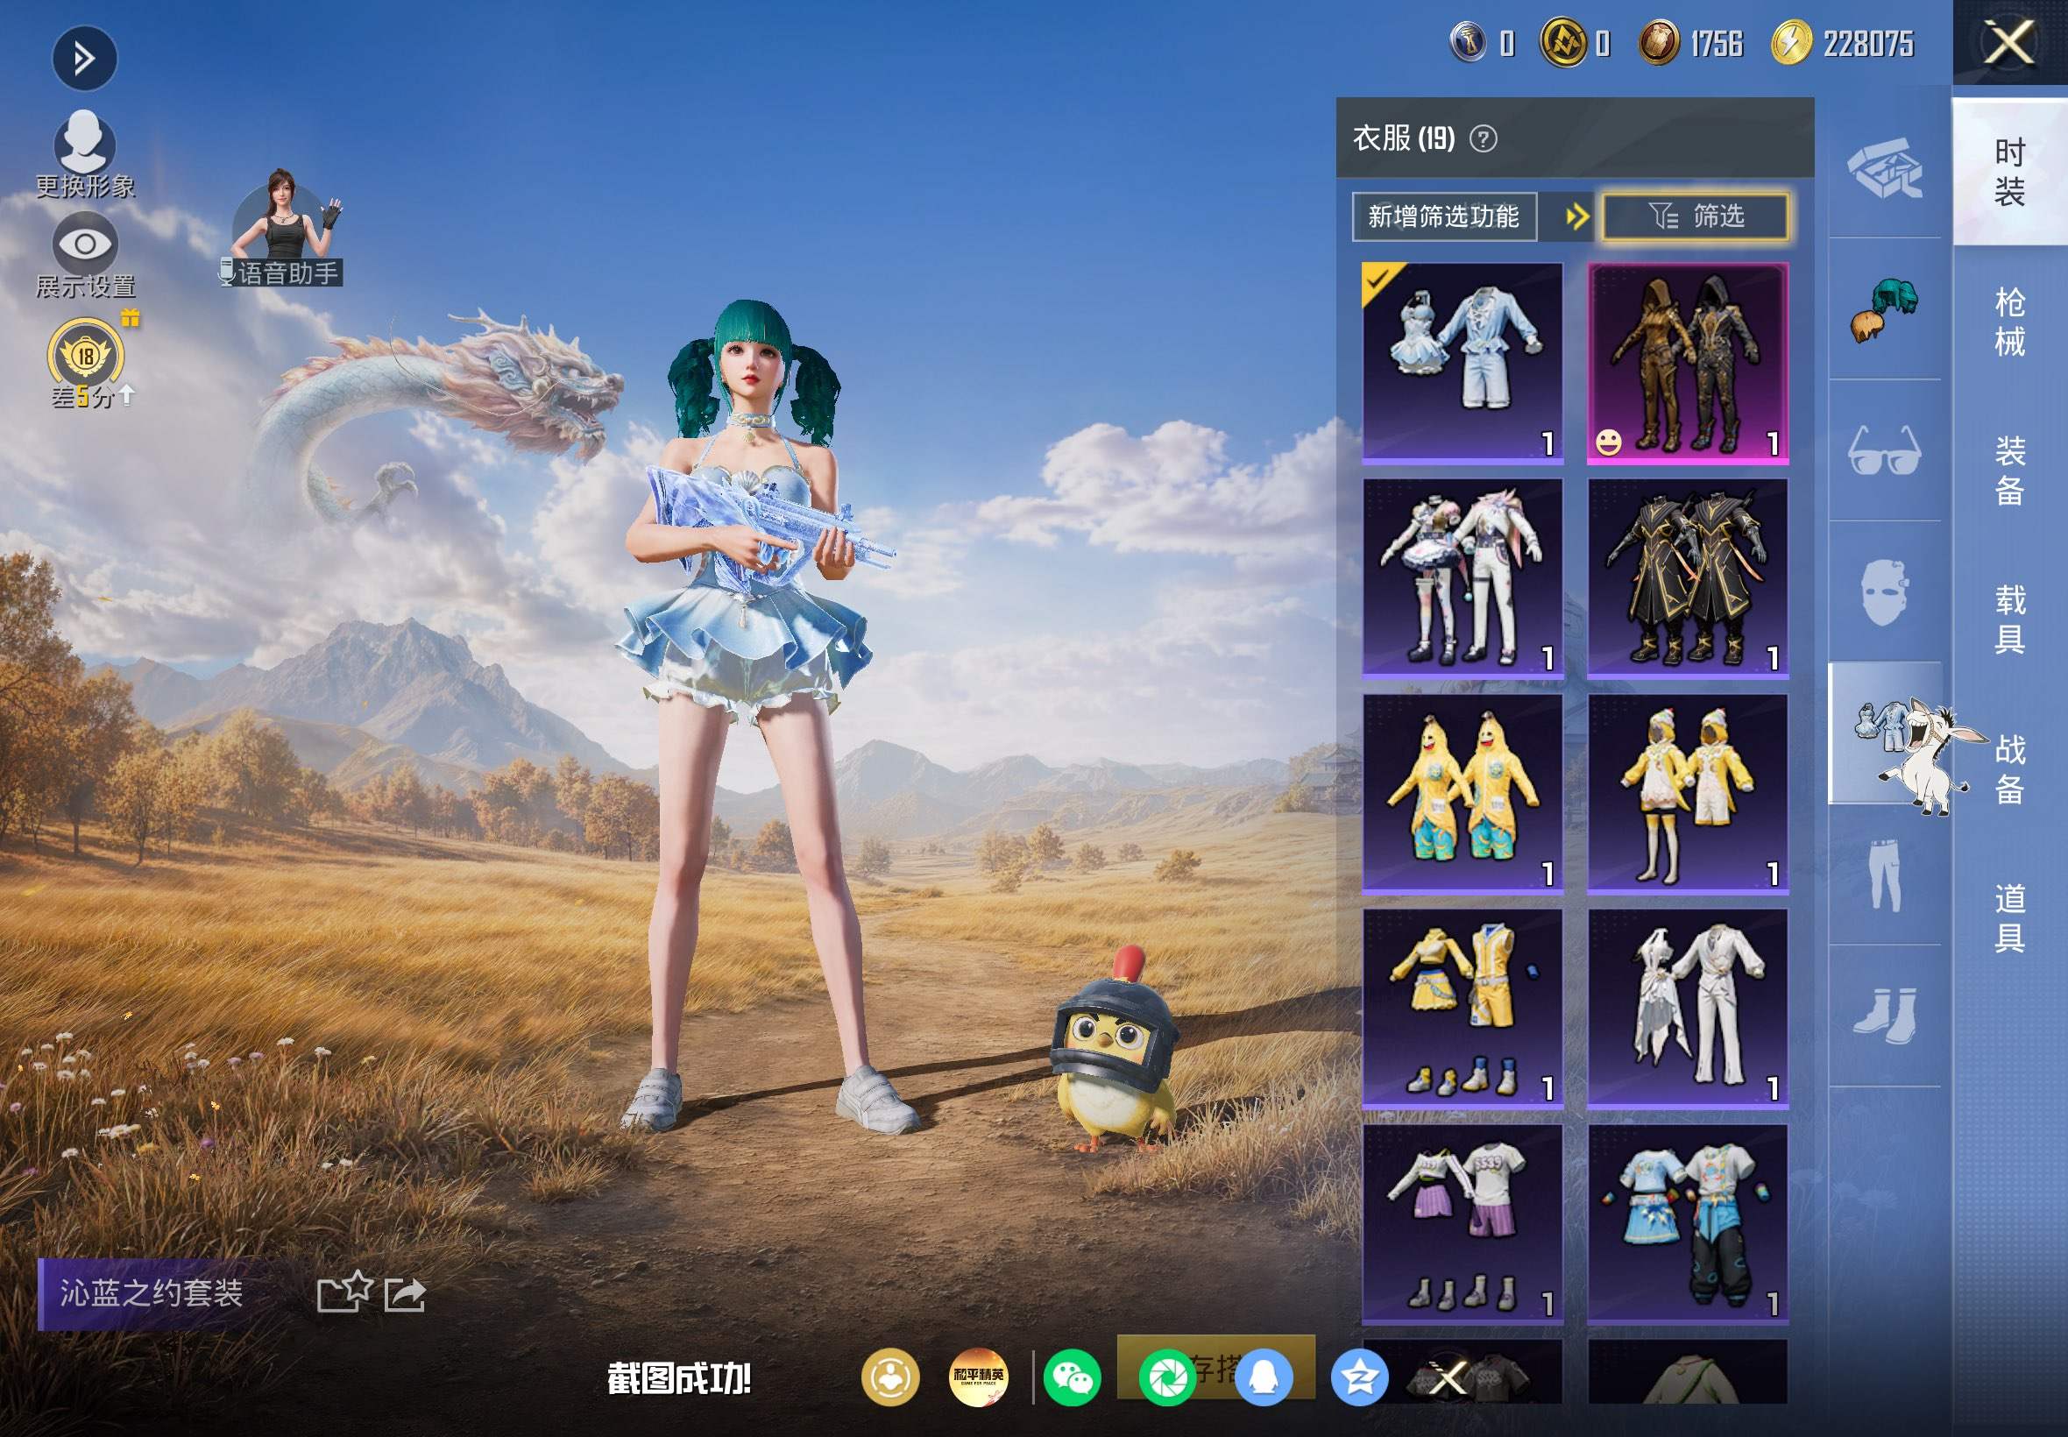This screenshot has width=2068, height=1437.
Task: Share screenshot to the game community
Action: [x=890, y=1377]
